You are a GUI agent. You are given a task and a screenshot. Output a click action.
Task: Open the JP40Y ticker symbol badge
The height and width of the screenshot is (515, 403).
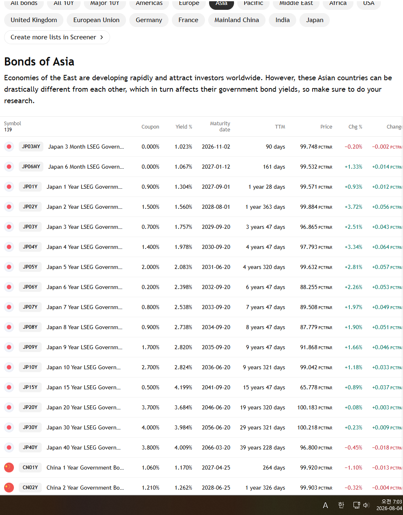click(30, 447)
